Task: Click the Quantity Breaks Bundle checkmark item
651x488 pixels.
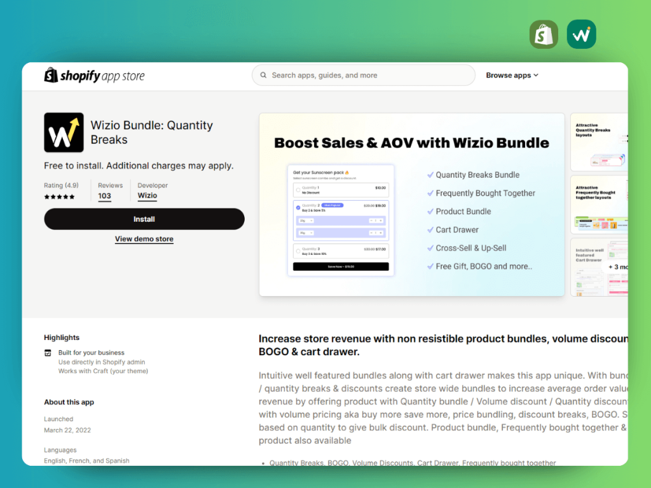Action: pos(473,175)
